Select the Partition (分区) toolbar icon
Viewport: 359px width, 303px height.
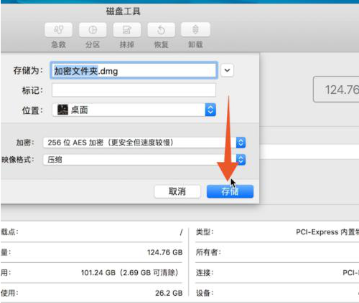(x=93, y=30)
